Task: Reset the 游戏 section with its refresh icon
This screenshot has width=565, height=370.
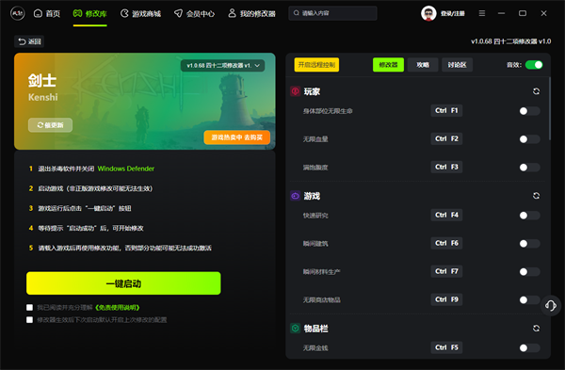Action: (536, 196)
